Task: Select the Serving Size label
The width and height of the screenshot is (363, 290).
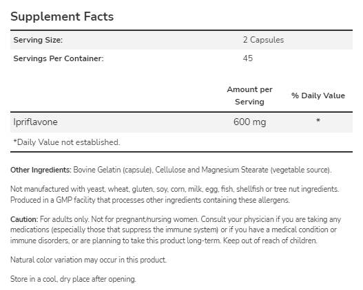Action: [x=38, y=40]
